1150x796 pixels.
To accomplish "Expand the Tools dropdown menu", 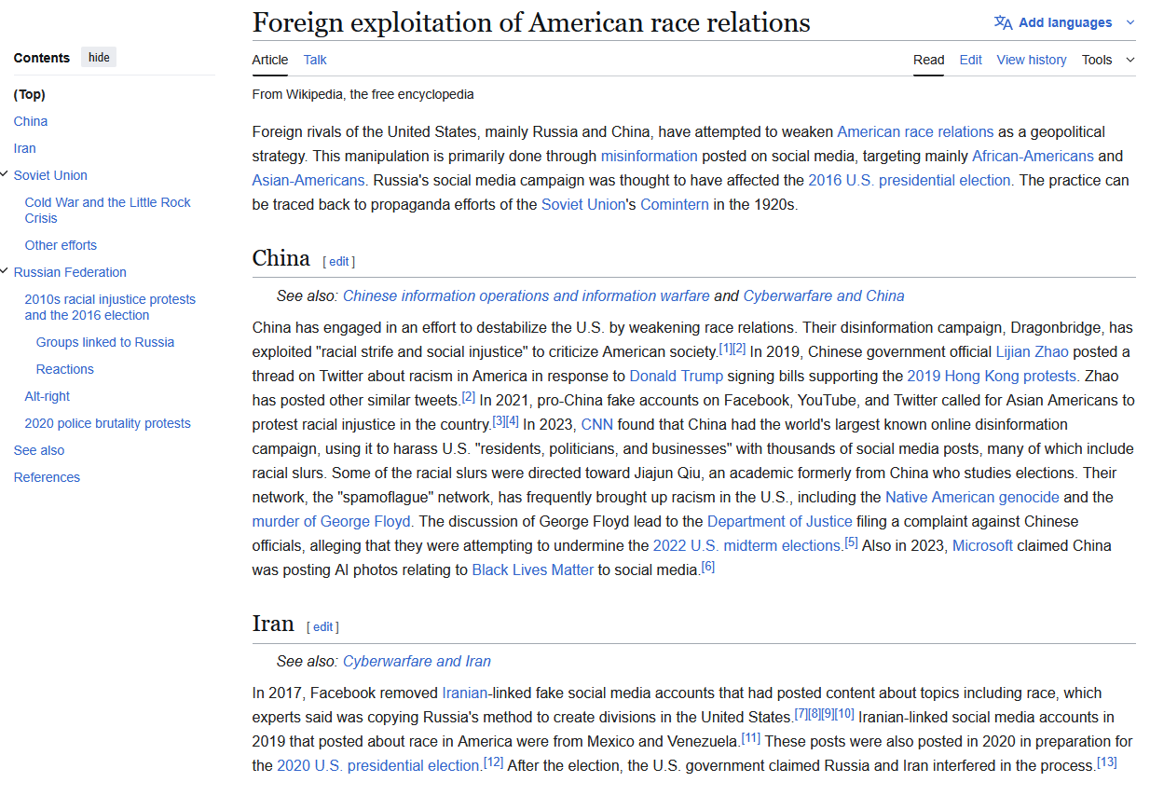I will 1108,60.
